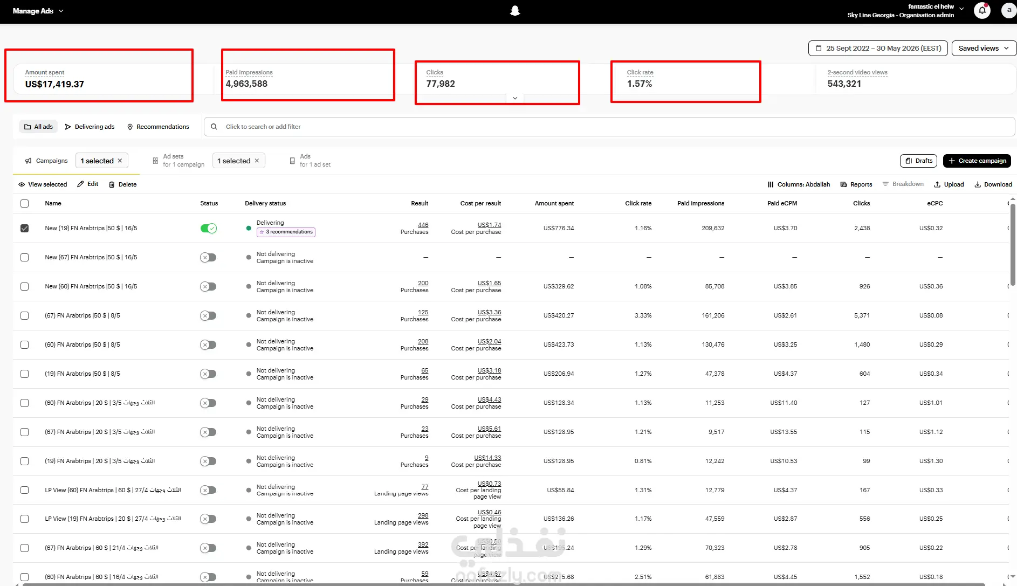The width and height of the screenshot is (1017, 586).
Task: Turn off New (19) FN Arabtrips status toggle
Action: 208,228
